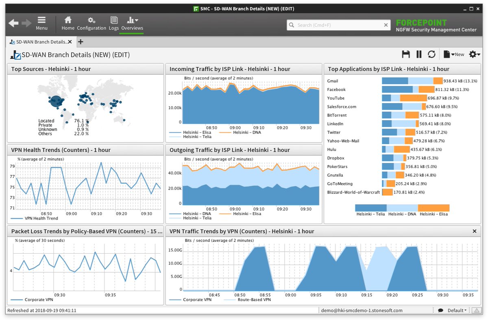Click the Forcepoint logo
Image resolution: width=488 pixels, height=321 pixels.
point(421,23)
